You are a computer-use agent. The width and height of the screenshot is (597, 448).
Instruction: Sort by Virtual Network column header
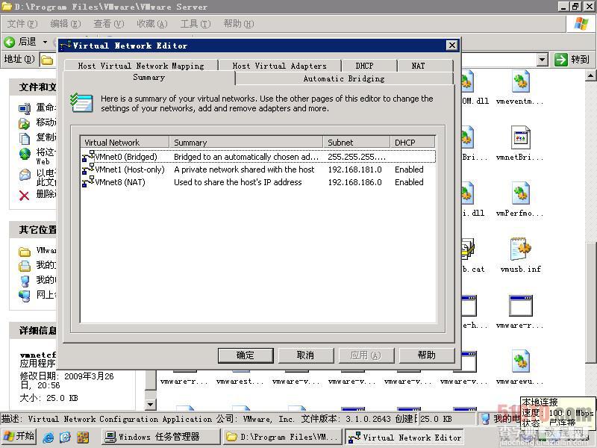coord(125,142)
